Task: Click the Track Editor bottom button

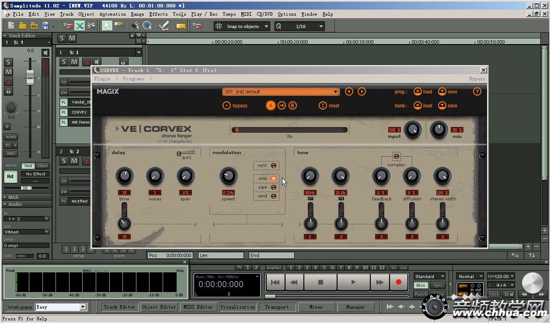Action: [119, 307]
